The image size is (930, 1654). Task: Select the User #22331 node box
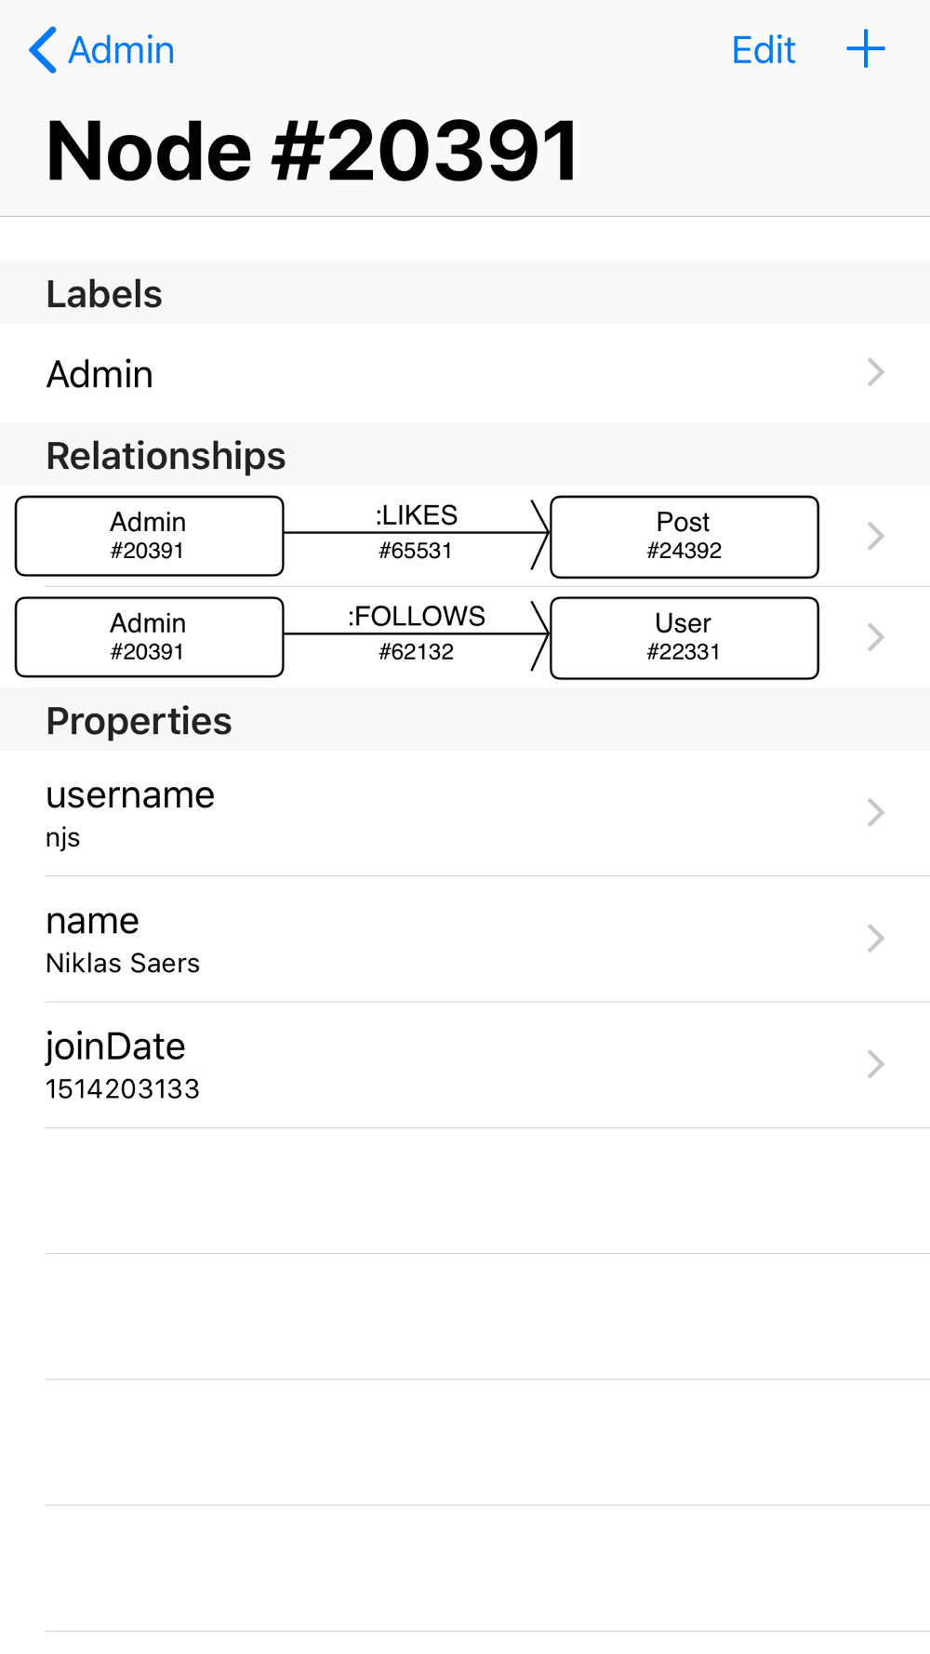coord(684,638)
